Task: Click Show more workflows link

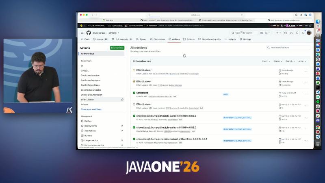Action: tap(92, 109)
